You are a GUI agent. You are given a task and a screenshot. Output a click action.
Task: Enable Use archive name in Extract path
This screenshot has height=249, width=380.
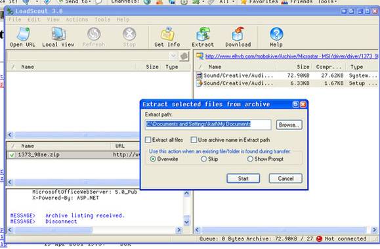tap(194, 140)
